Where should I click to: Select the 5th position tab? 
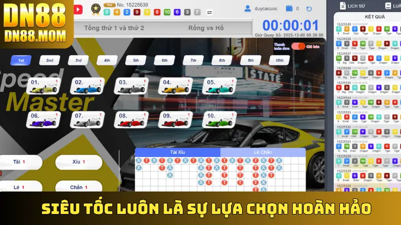136,60
